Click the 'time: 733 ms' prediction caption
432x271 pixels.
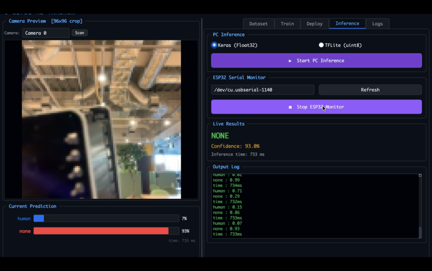coord(182,241)
